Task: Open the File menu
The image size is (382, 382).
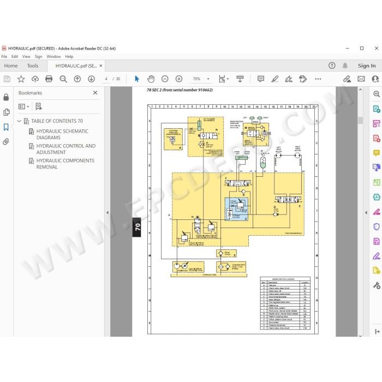Action: [x=4, y=57]
